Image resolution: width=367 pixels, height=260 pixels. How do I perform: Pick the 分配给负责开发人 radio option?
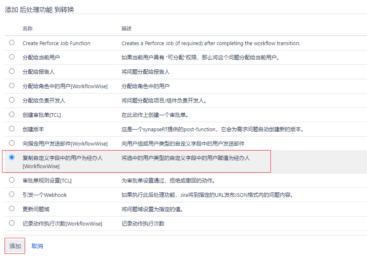12,100
